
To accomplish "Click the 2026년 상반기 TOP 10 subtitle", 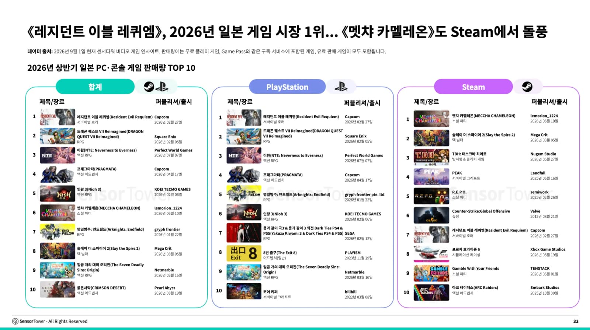I will pyautogui.click(x=111, y=68).
